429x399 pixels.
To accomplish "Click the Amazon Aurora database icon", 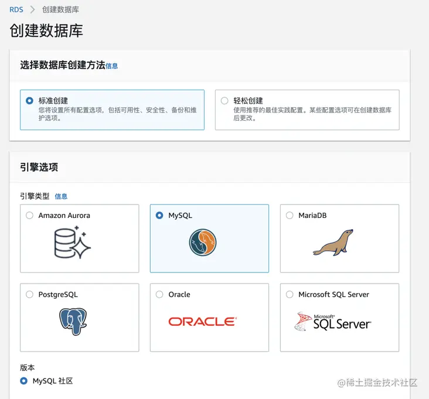I will point(73,243).
